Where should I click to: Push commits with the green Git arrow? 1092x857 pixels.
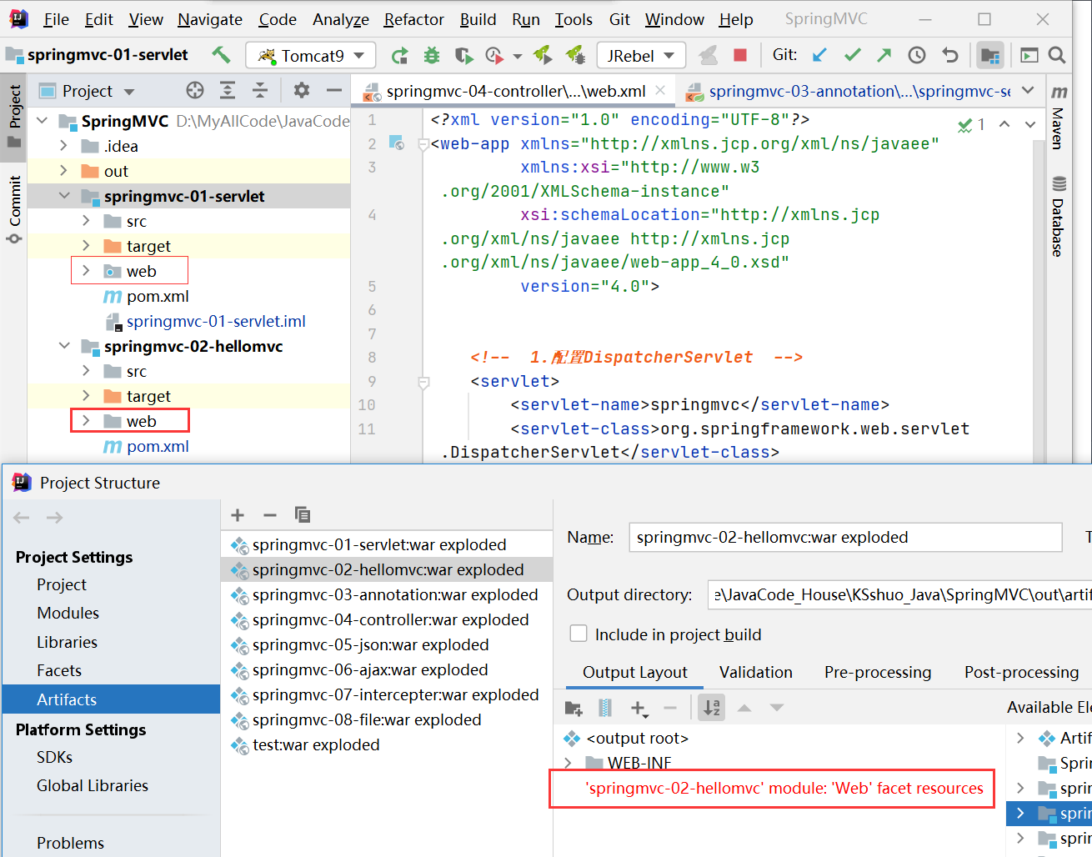[884, 54]
